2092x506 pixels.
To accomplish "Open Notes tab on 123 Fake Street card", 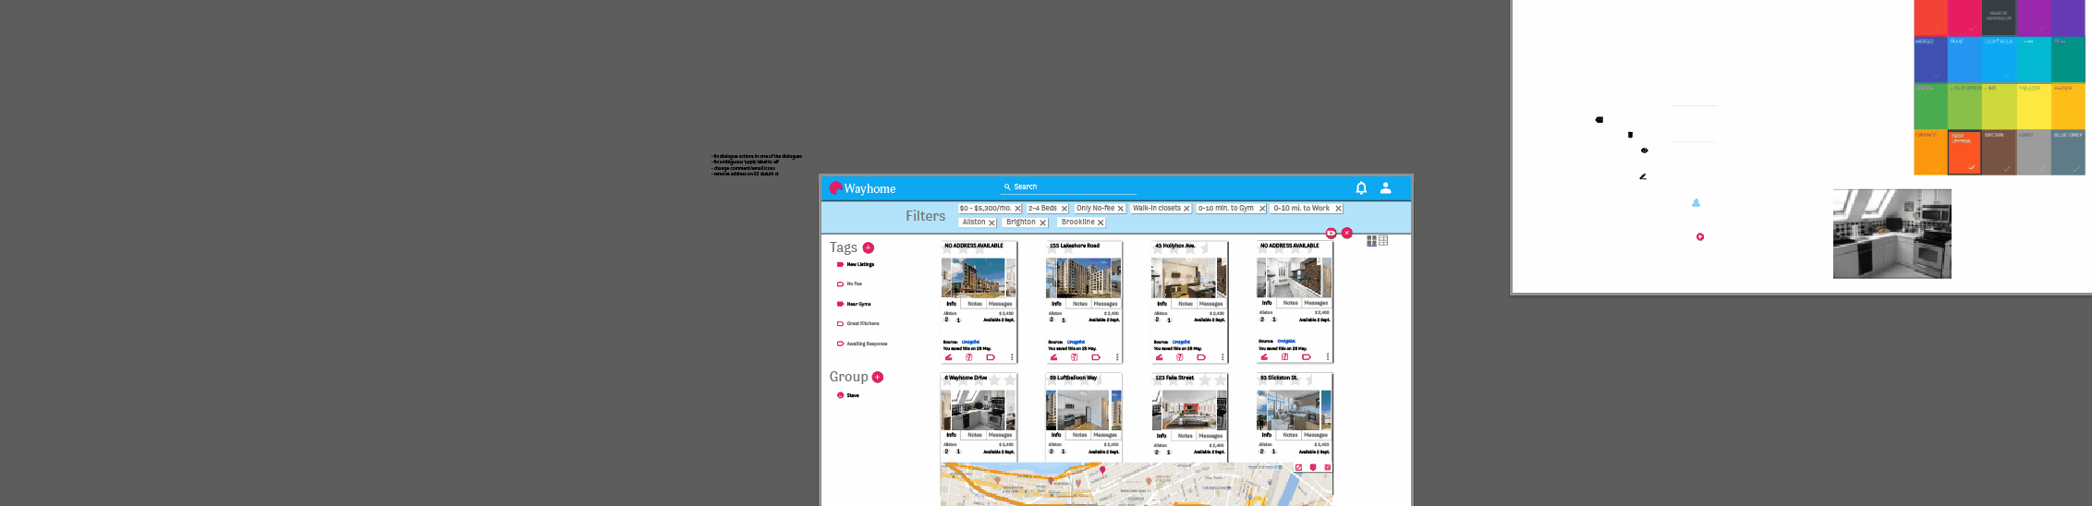I will [1186, 436].
